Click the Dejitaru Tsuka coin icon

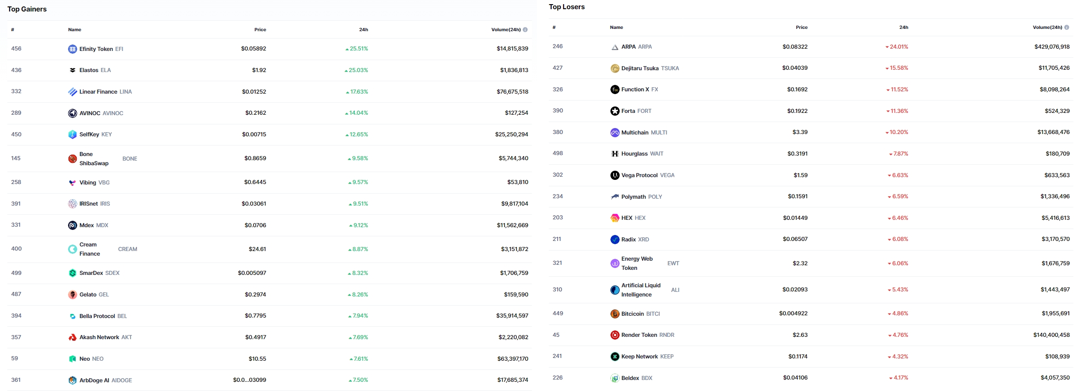click(615, 68)
